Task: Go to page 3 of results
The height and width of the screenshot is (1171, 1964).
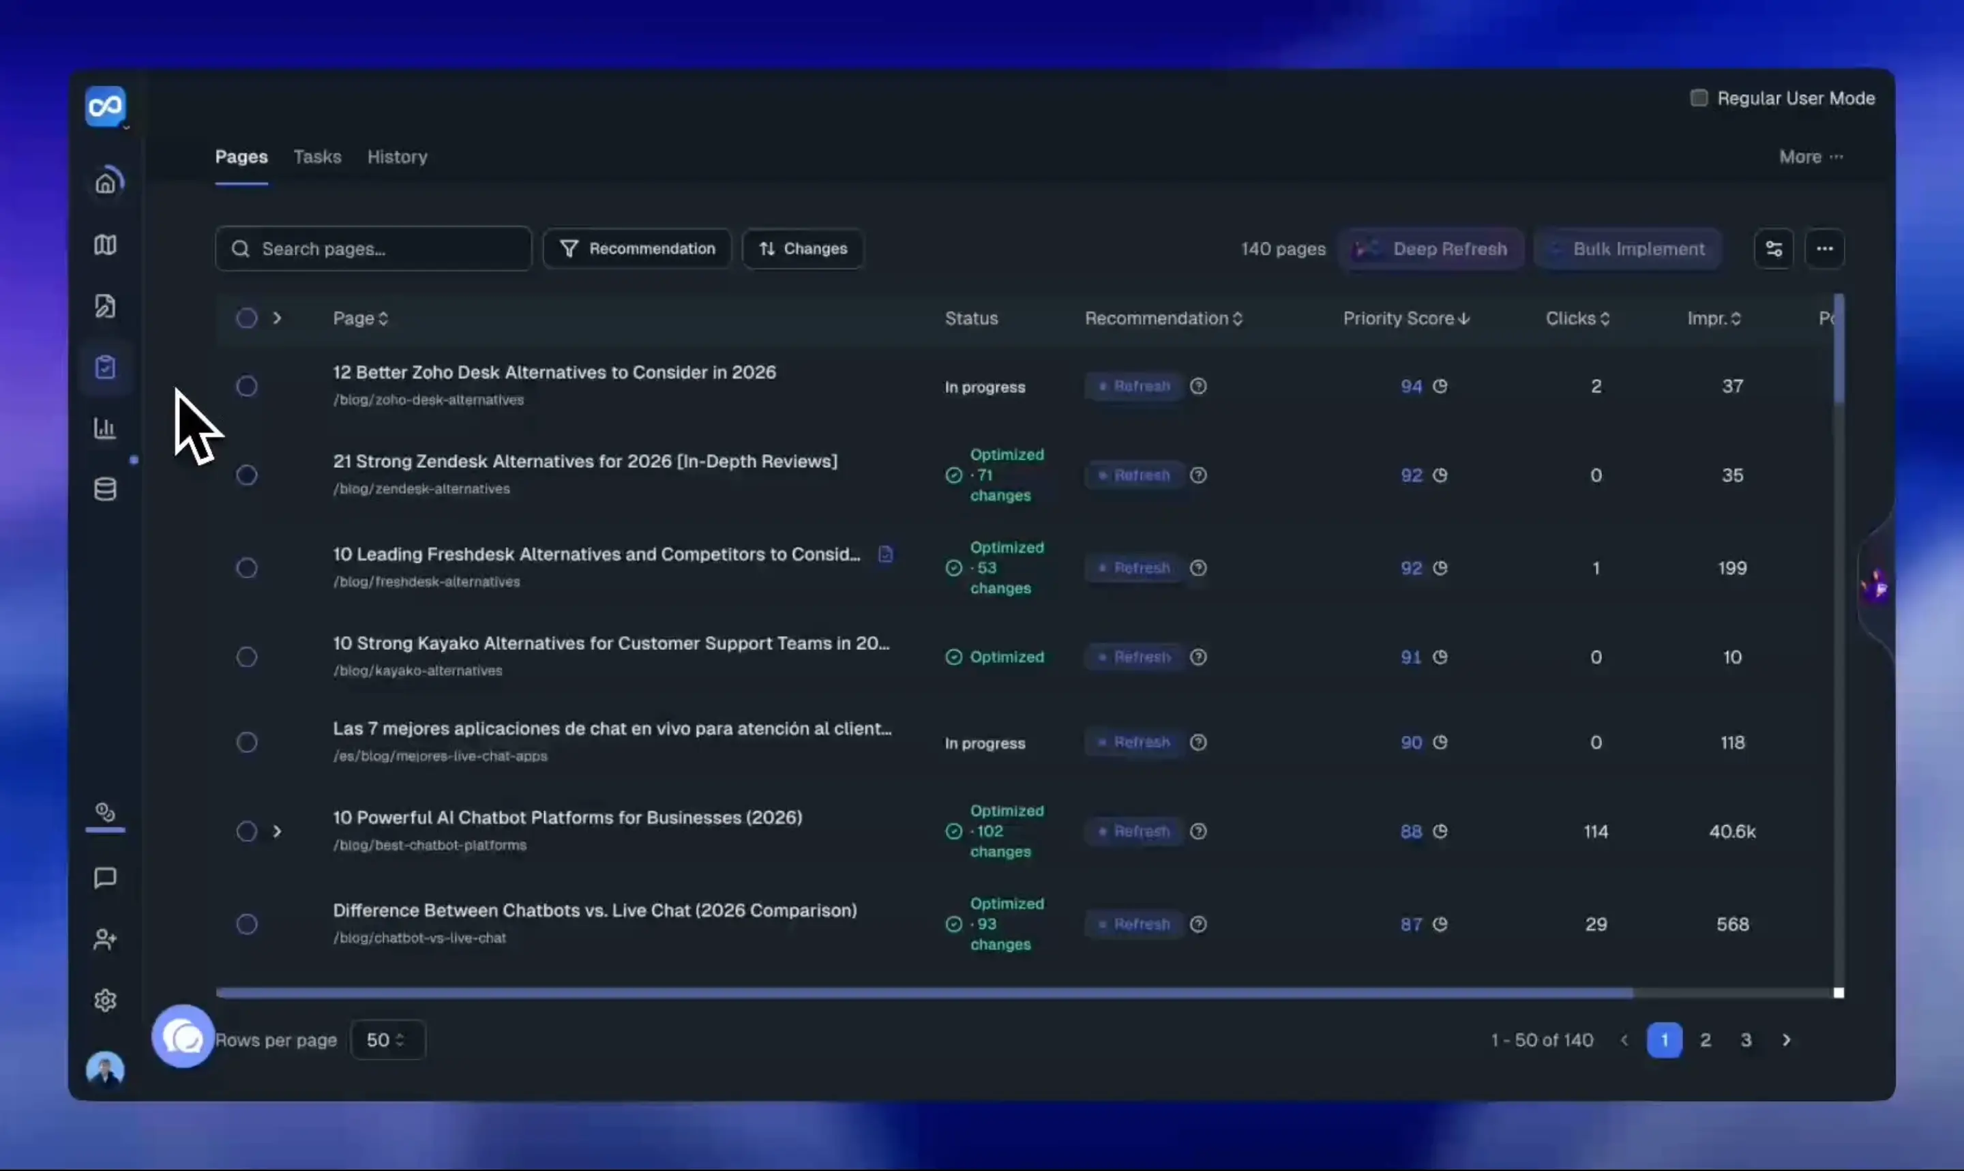Action: pos(1746,1040)
